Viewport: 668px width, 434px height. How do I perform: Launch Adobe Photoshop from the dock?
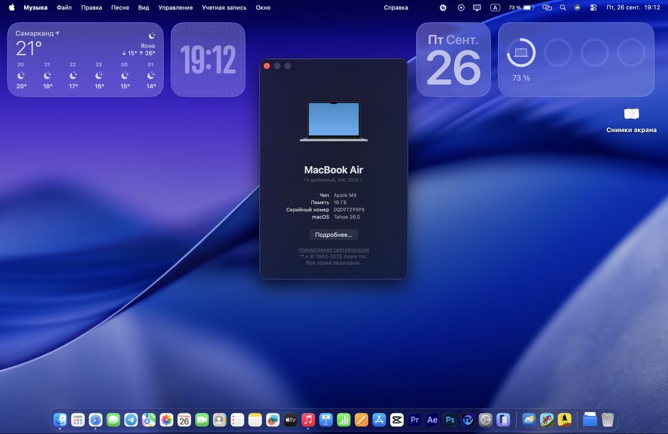click(450, 420)
